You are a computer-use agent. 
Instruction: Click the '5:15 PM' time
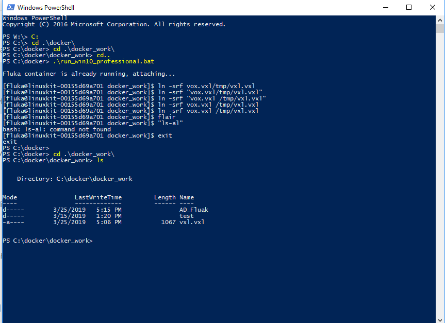tap(109, 210)
